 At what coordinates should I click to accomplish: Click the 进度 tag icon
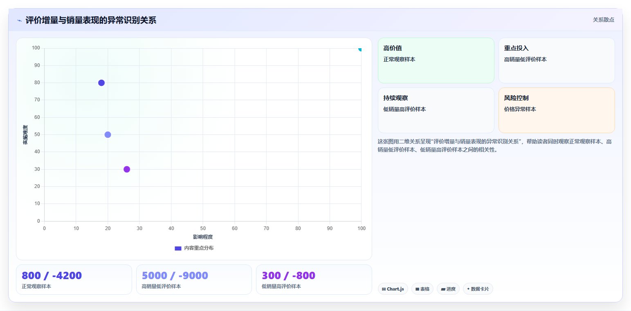pyautogui.click(x=443, y=289)
